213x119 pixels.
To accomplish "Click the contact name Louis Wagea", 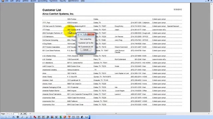I will click(x=120, y=91).
